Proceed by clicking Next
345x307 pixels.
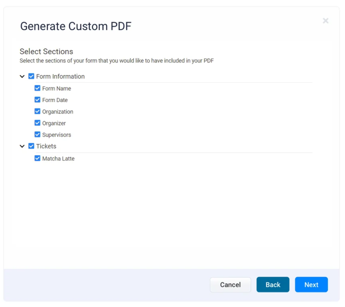coord(311,285)
